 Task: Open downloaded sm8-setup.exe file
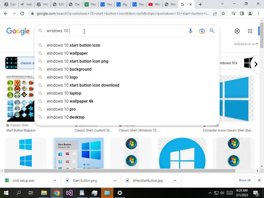pyautogui.click(x=23, y=180)
